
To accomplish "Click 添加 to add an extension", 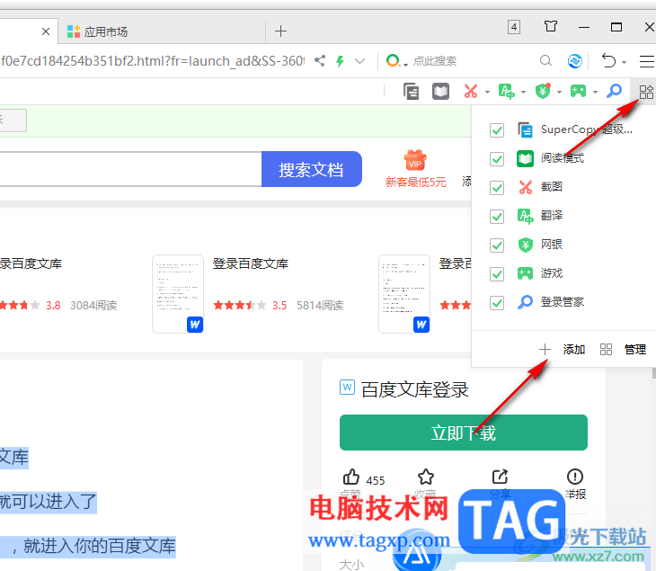I will 574,349.
